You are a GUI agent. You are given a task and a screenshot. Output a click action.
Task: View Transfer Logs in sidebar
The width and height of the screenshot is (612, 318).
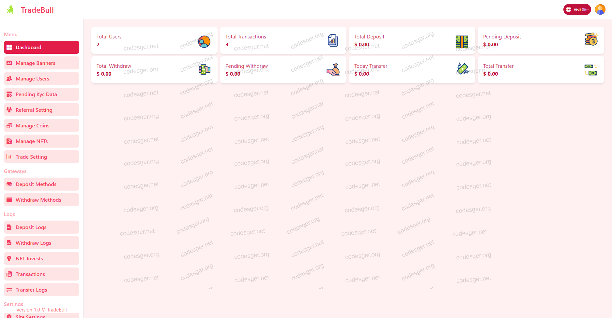point(41,290)
